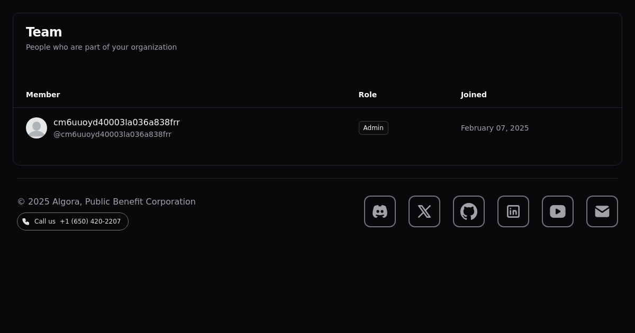Click the +1 (650) 420-2207 phone number
This screenshot has width=635, height=333.
click(x=90, y=221)
